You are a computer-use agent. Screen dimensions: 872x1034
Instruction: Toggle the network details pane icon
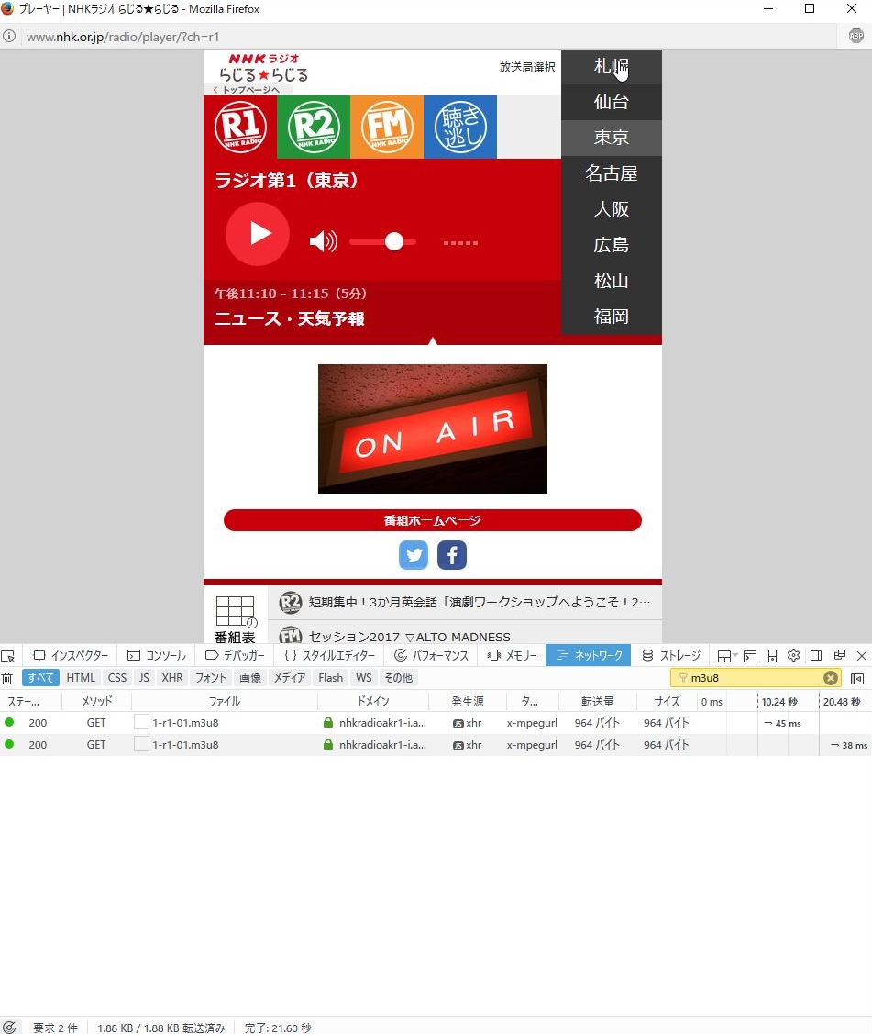857,679
